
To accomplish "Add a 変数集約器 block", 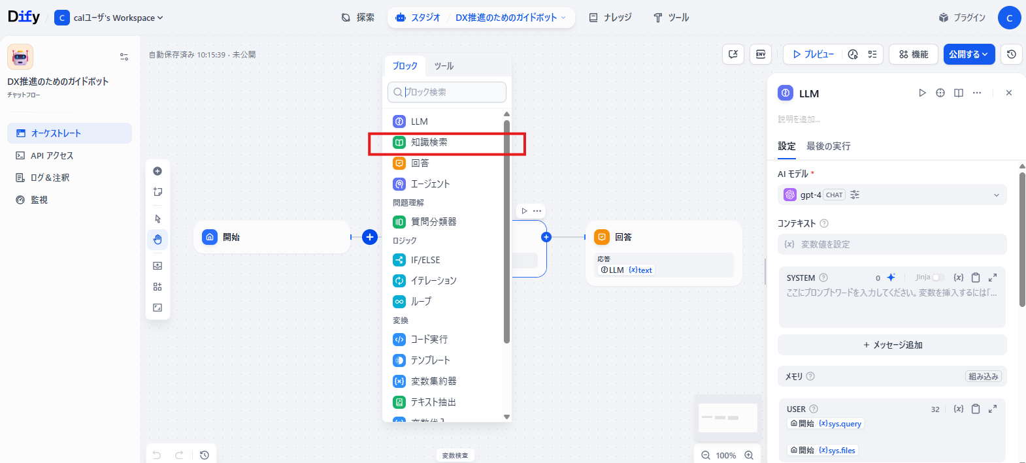I will tap(446, 381).
